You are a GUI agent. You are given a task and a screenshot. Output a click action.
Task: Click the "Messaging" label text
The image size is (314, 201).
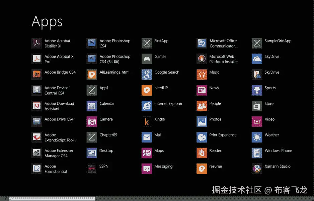[163, 167]
